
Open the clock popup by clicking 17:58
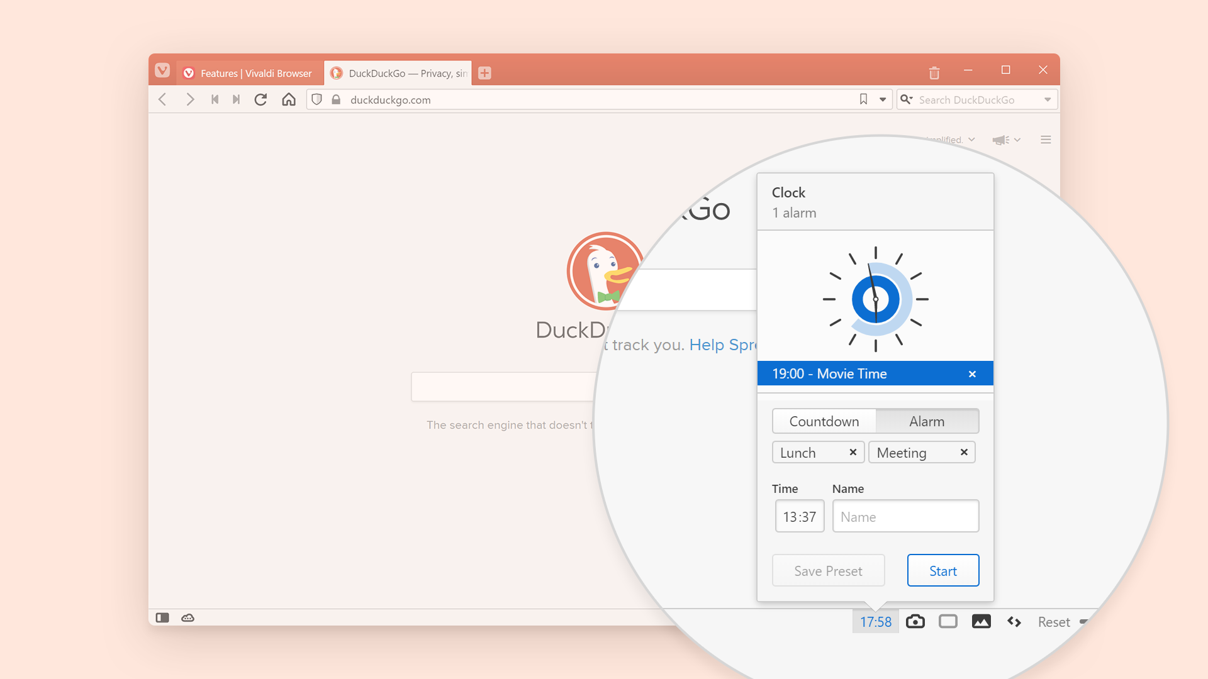pyautogui.click(x=875, y=621)
